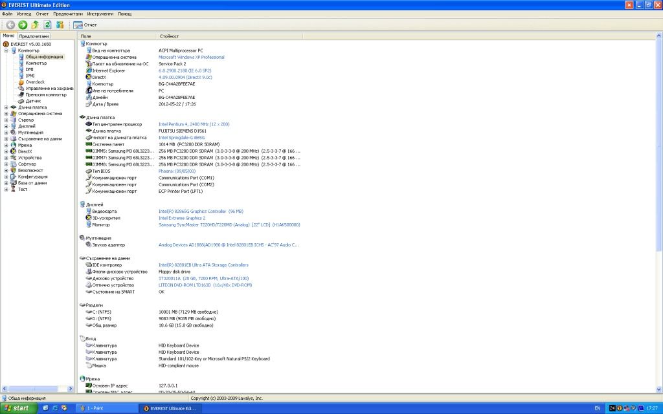Select Overclock icon in tree
Screen dimensions: 663x414
click(x=21, y=82)
